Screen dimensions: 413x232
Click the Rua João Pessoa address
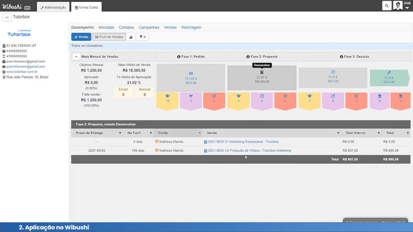27,77
